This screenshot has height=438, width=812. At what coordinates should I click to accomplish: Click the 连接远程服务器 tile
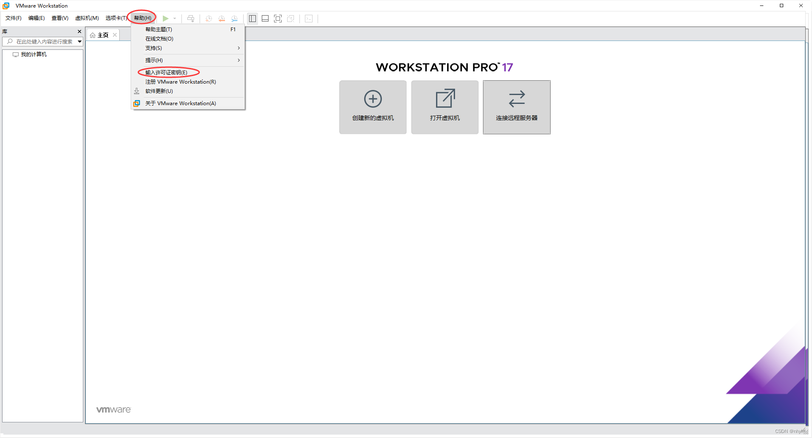click(516, 107)
